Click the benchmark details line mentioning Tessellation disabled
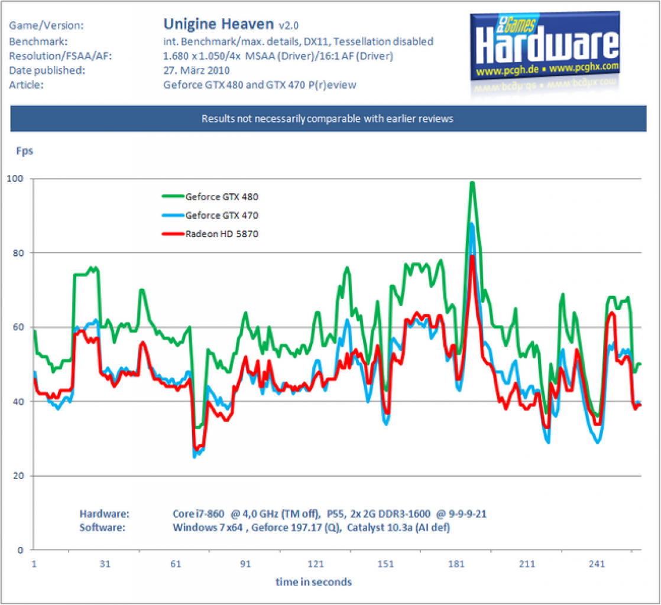The height and width of the screenshot is (605, 661). coord(298,42)
